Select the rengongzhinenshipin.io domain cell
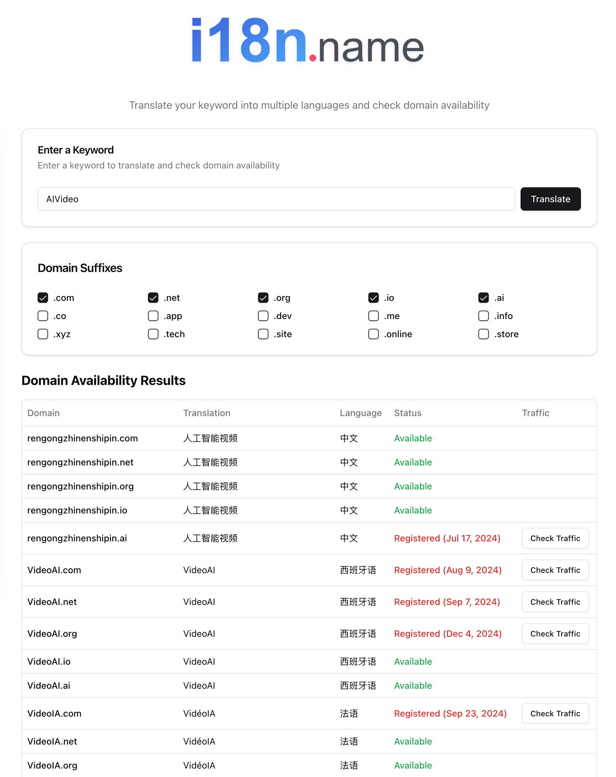The height and width of the screenshot is (777, 616). (77, 510)
